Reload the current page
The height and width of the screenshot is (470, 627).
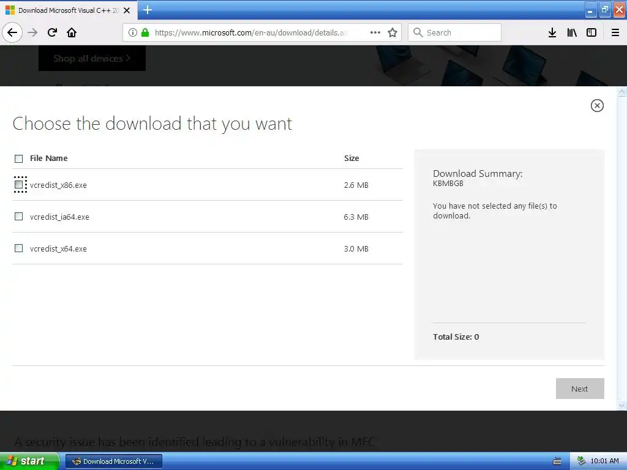point(53,32)
